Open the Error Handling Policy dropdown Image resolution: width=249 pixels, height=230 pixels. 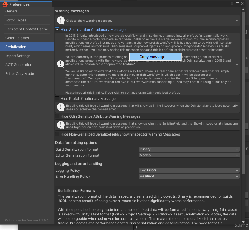tap(189, 176)
